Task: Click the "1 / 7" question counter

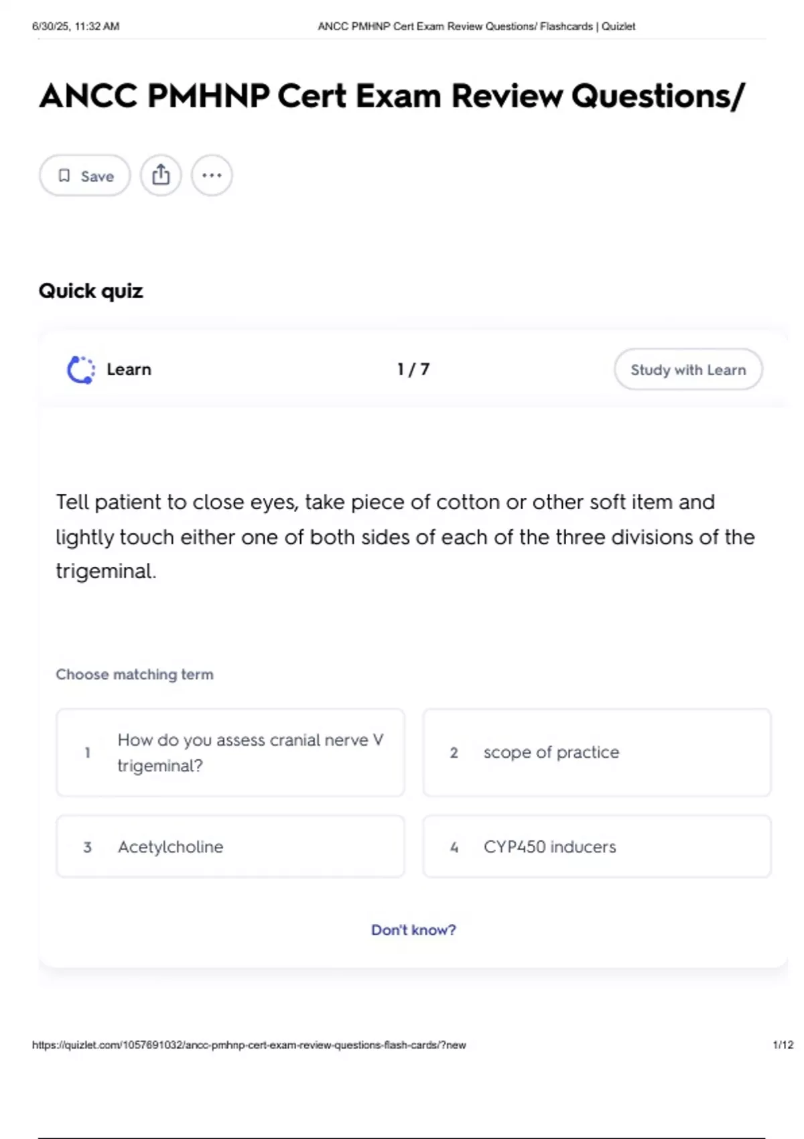Action: point(413,369)
